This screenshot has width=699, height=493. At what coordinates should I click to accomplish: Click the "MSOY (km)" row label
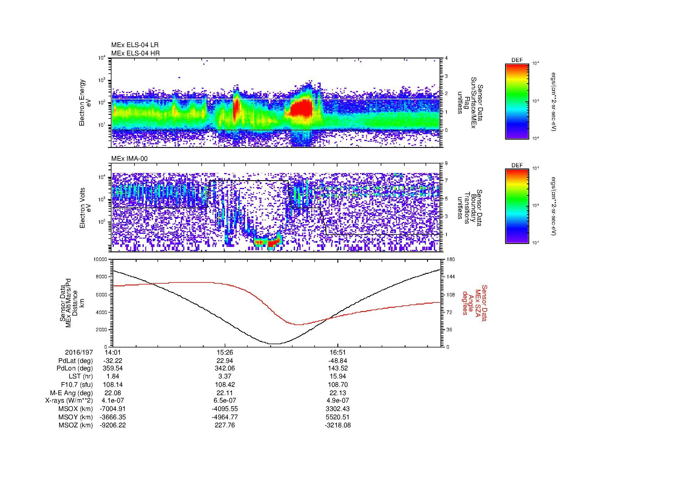coord(76,417)
